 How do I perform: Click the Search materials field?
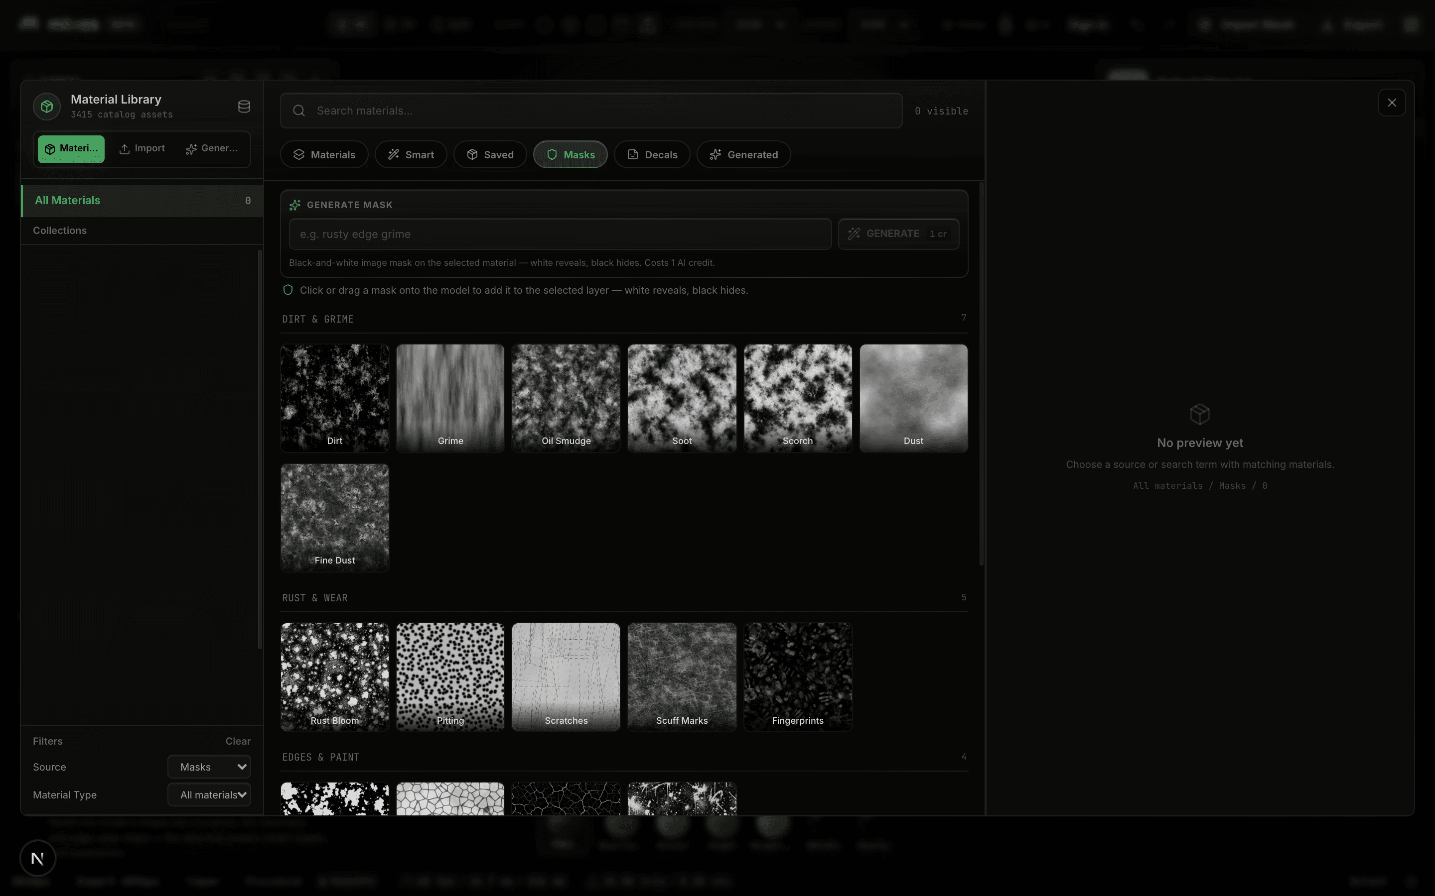[x=591, y=111]
